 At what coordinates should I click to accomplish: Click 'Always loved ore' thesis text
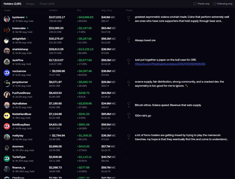145,40
